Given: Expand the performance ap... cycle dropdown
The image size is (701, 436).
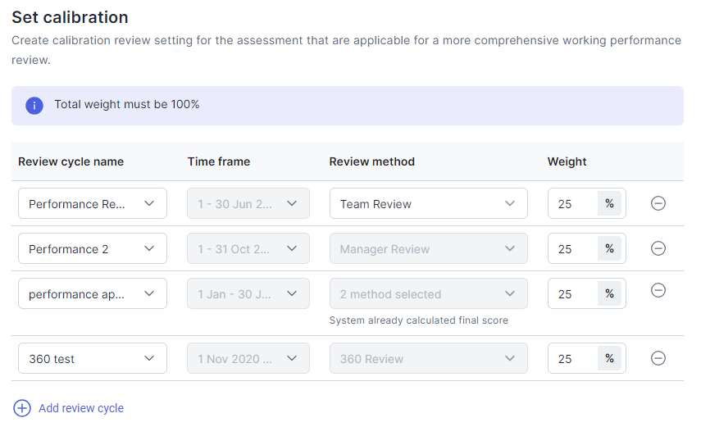Looking at the screenshot, I should 93,293.
